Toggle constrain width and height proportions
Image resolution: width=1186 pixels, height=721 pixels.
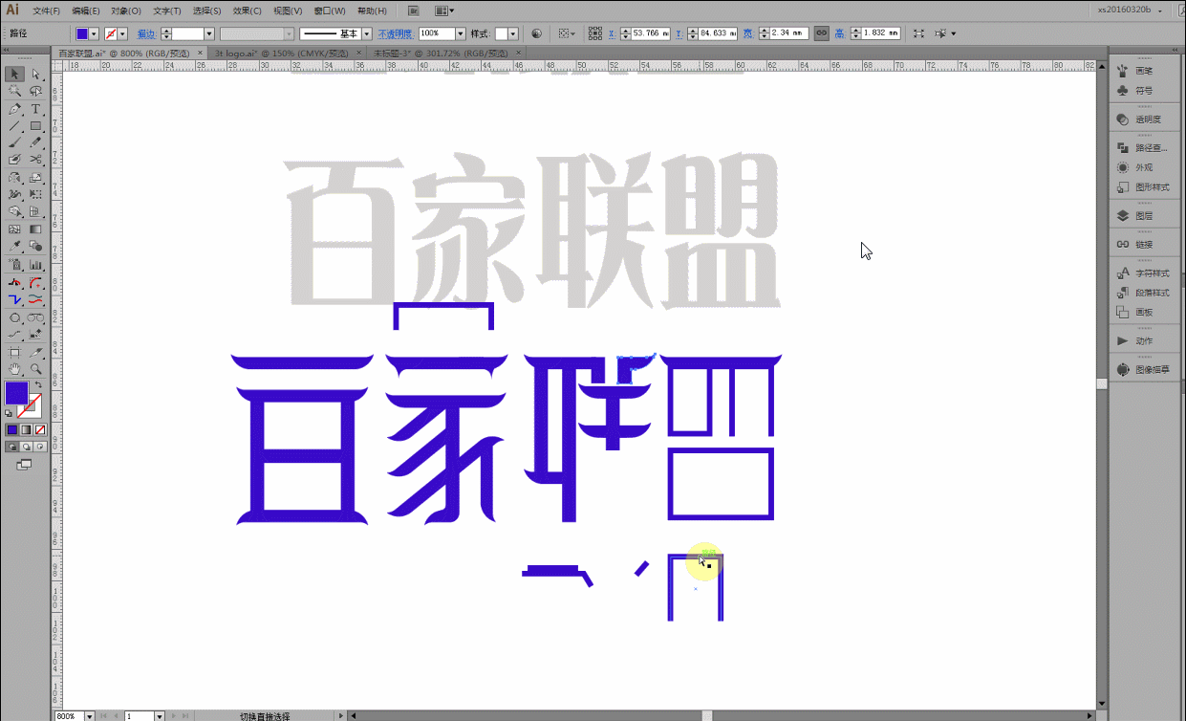click(x=820, y=33)
